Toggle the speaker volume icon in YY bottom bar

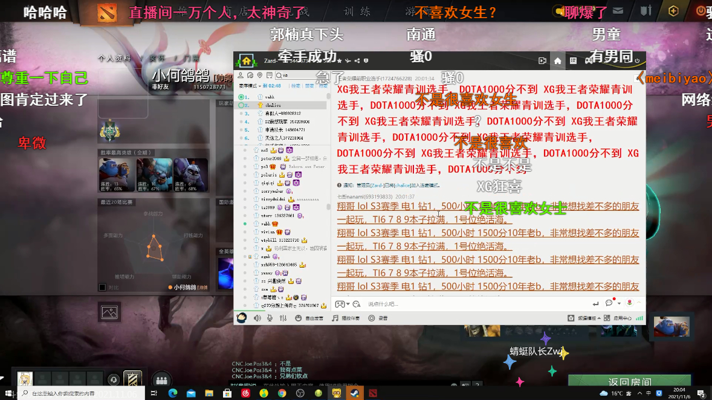click(x=257, y=318)
